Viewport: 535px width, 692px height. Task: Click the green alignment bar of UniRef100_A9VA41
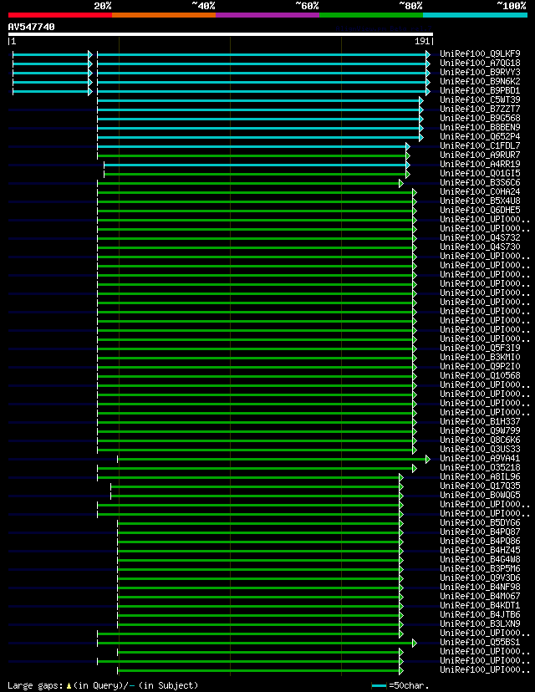(273, 460)
